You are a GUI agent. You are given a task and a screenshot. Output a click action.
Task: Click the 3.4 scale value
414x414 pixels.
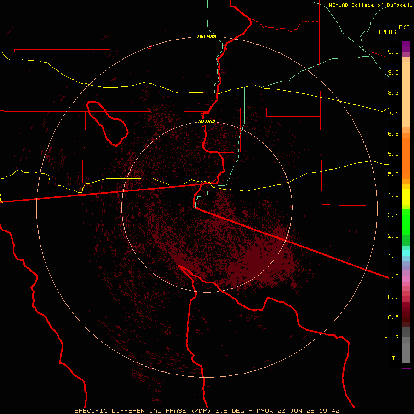coord(393,215)
